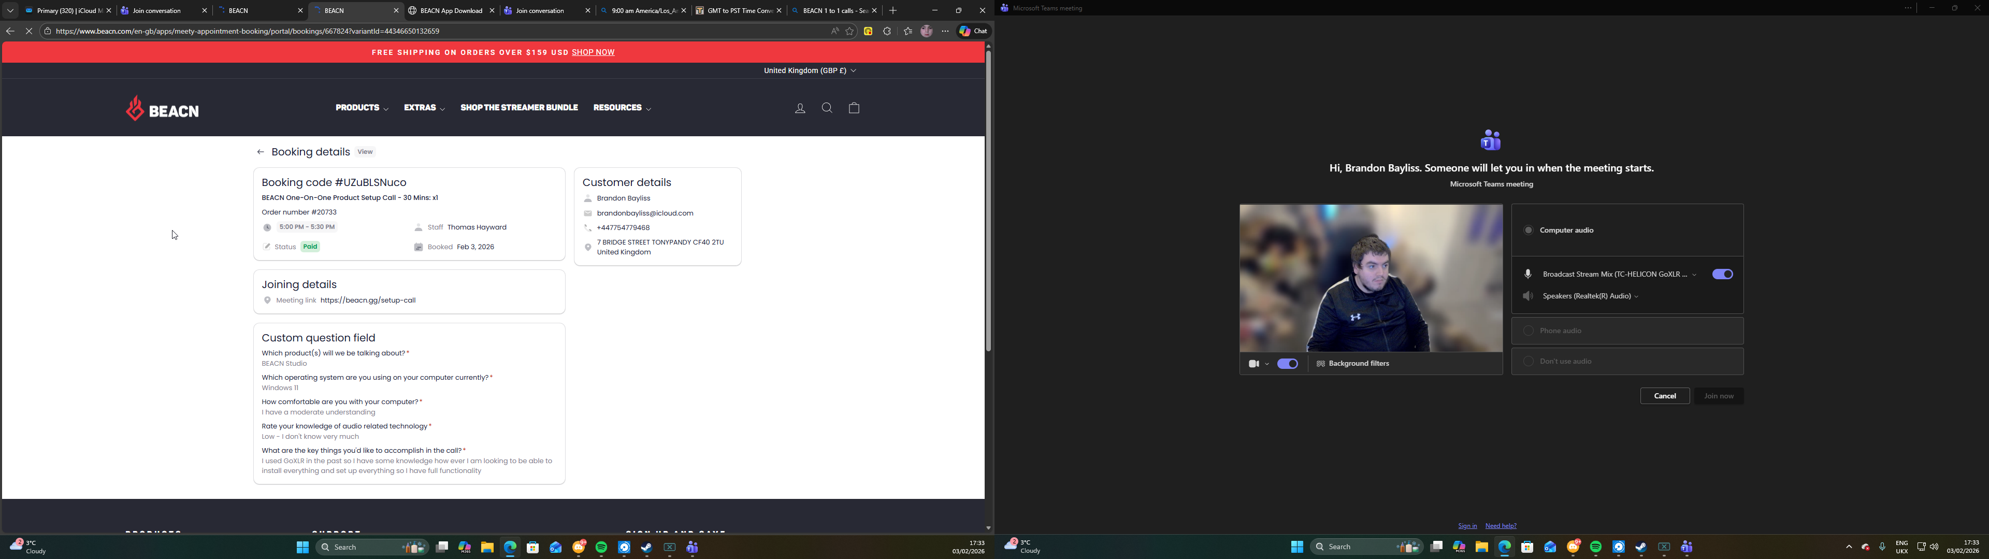Image resolution: width=1989 pixels, height=559 pixels.
Task: Open Background filters in Teams preview
Action: coord(1353,364)
